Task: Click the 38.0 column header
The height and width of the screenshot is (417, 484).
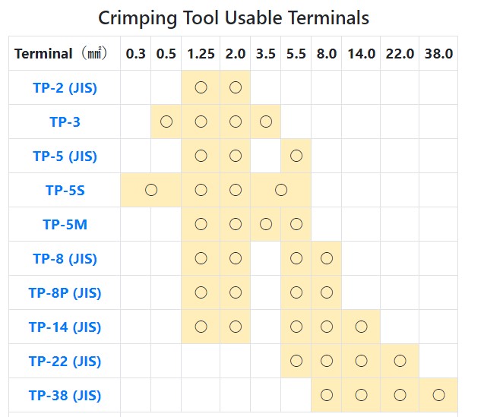Action: click(438, 53)
